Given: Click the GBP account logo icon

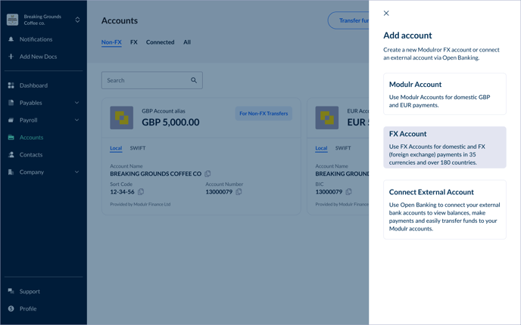Looking at the screenshot, I should coord(122,118).
